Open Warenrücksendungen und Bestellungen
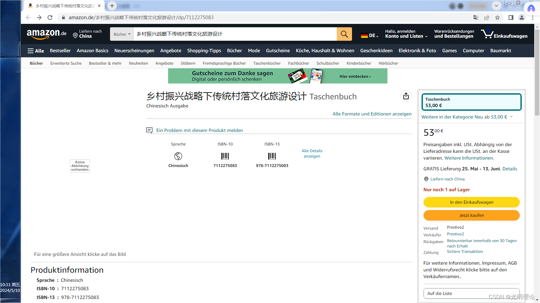 pos(454,34)
